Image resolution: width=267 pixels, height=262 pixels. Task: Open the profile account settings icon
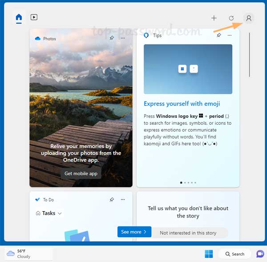point(249,18)
